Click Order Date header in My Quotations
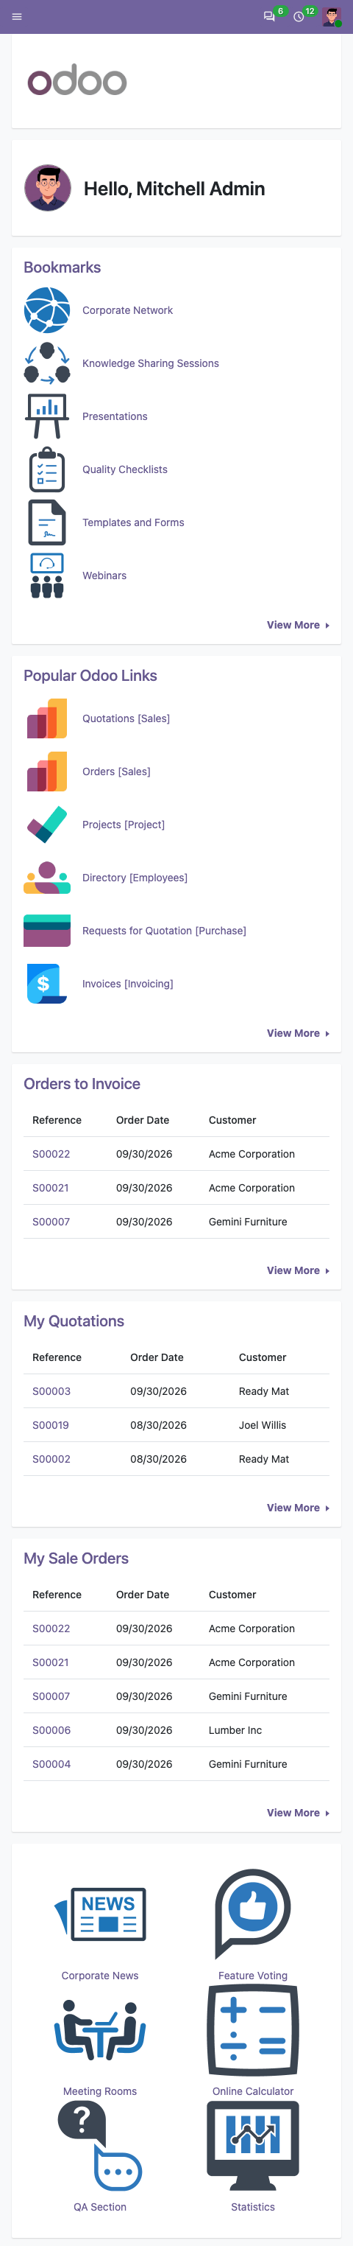 (x=157, y=1357)
